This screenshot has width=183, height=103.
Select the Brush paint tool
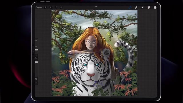(x=130, y=8)
